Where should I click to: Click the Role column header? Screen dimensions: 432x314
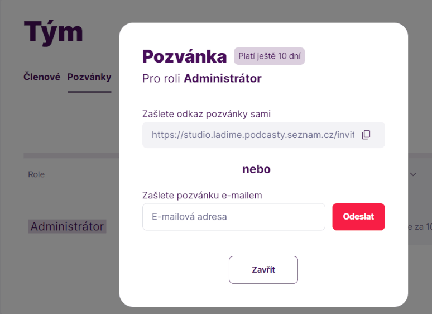[x=36, y=174]
